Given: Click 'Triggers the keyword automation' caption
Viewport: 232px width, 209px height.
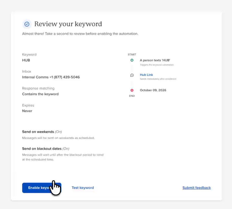Looking at the screenshot, I should click(157, 65).
